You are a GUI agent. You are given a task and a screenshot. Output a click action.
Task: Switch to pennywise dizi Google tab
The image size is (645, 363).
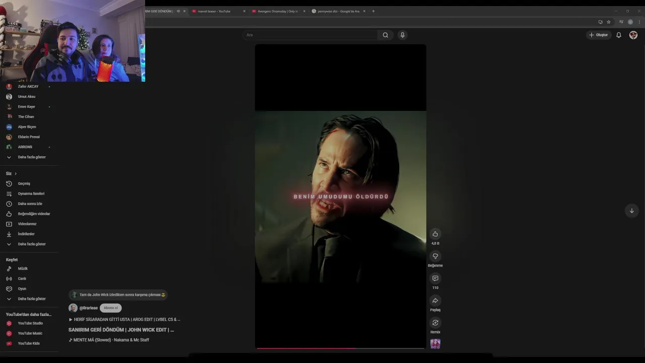coord(339,11)
